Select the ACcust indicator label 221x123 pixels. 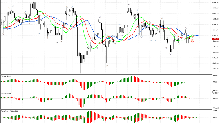point(6,93)
